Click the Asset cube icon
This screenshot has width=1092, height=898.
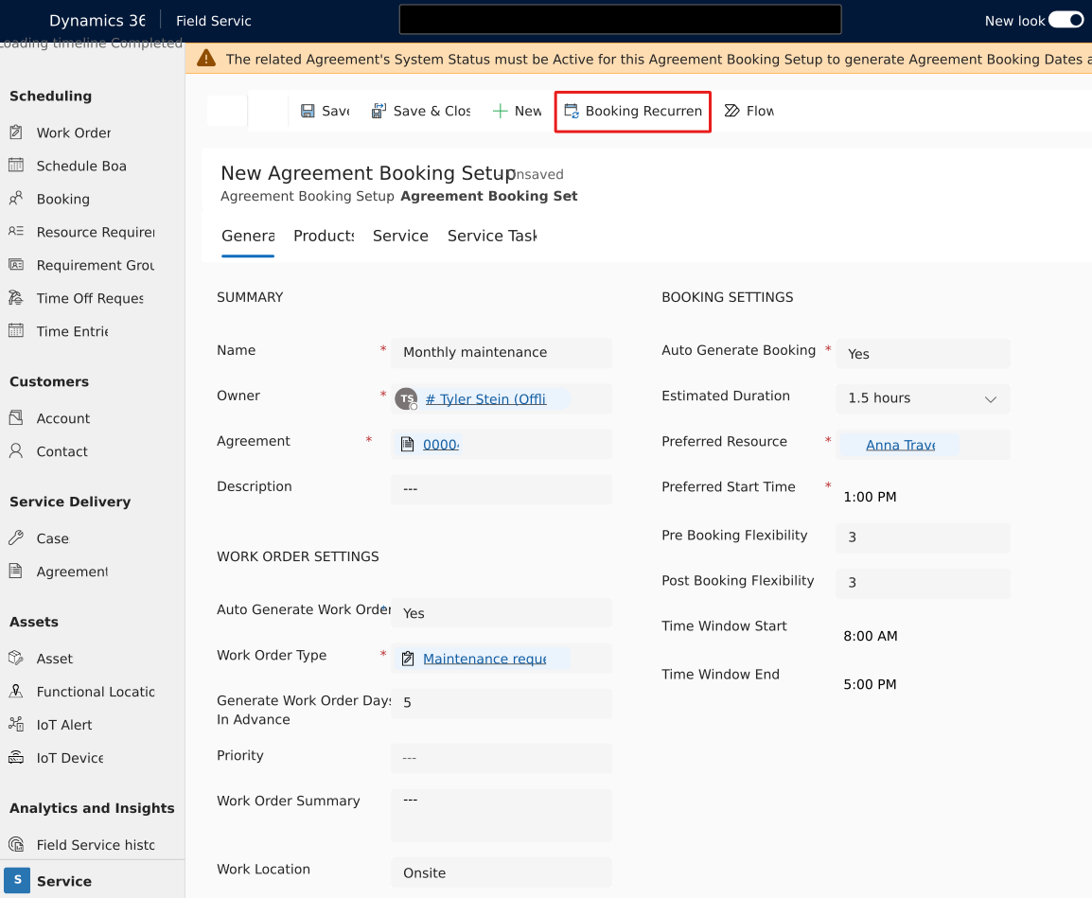[16, 658]
